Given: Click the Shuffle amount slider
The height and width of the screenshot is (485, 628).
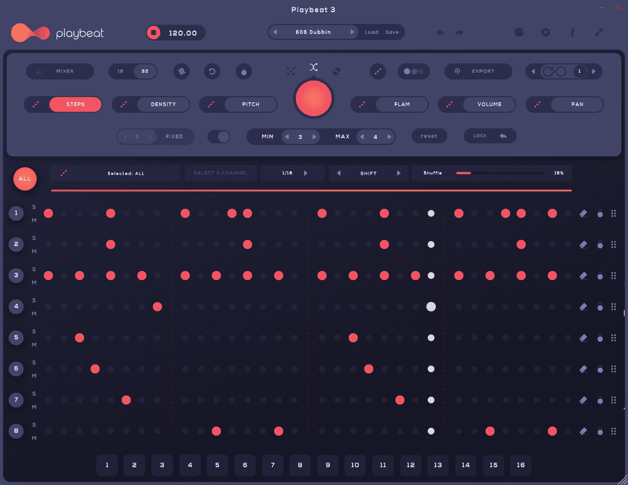Looking at the screenshot, I should [500, 173].
